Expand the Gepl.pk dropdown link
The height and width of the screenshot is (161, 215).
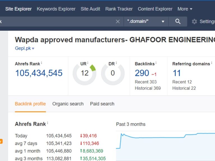[25, 48]
